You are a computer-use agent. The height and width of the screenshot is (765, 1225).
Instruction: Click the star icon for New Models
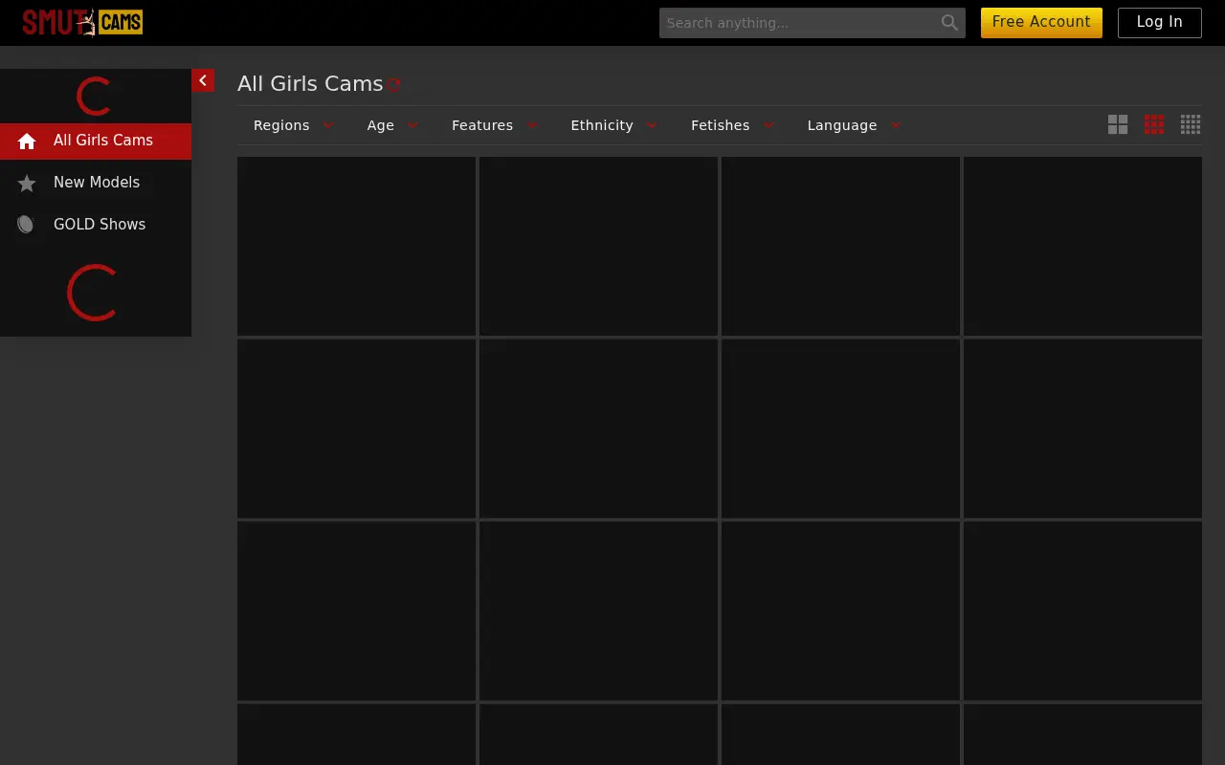click(27, 183)
